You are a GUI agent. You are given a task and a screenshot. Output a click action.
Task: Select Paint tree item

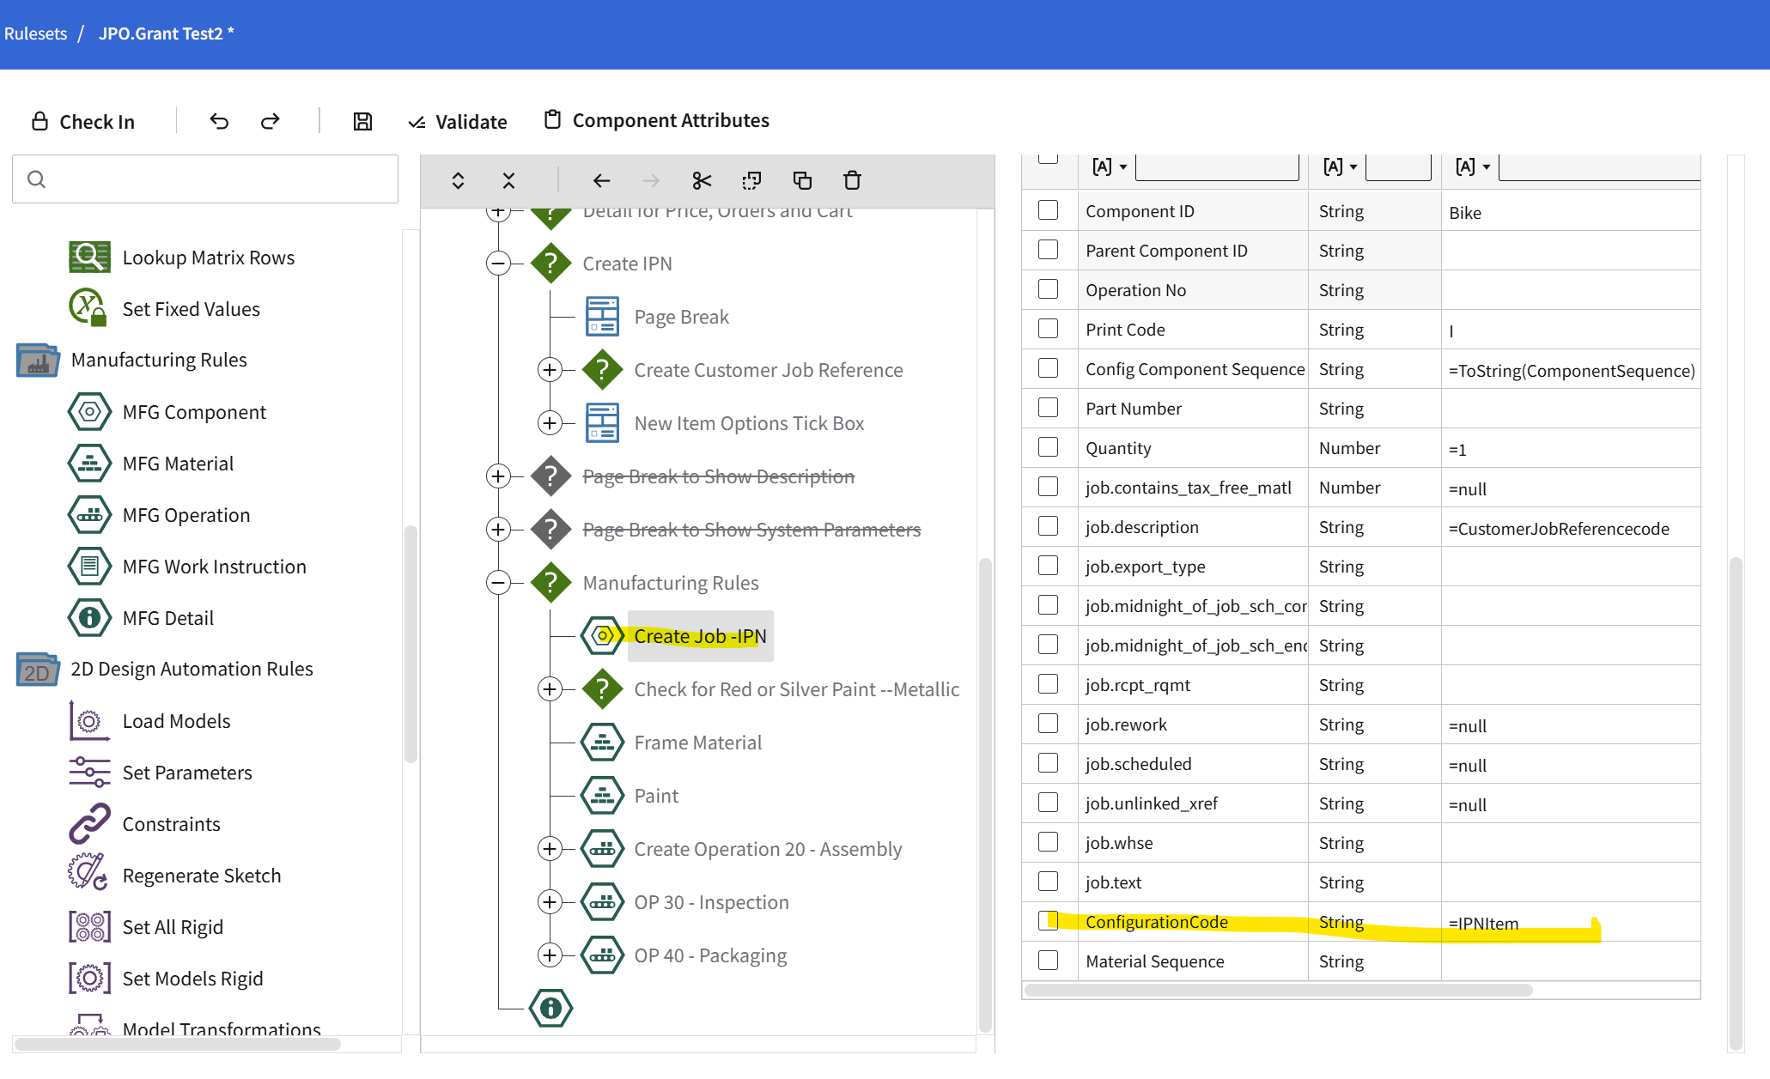click(656, 796)
